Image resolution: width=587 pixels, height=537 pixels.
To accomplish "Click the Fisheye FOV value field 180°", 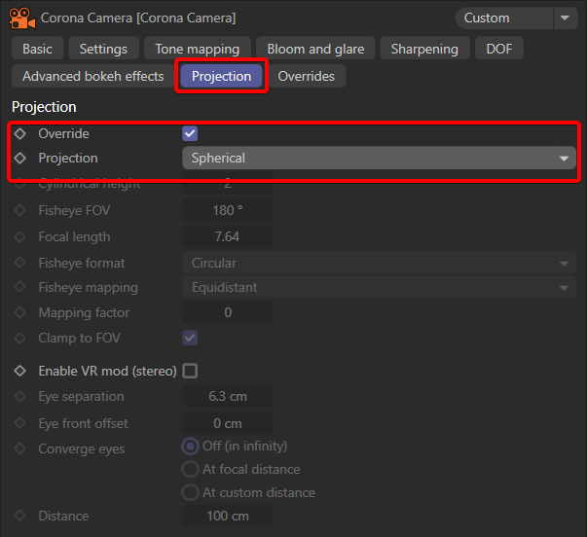I will tap(228, 210).
